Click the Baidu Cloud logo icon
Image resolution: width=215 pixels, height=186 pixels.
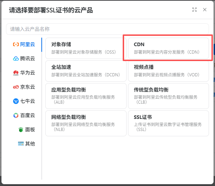16,115
